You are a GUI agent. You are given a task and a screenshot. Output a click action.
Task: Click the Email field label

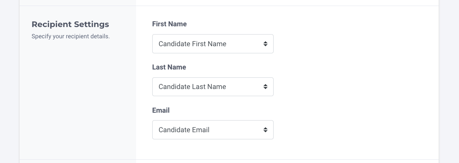pos(161,110)
